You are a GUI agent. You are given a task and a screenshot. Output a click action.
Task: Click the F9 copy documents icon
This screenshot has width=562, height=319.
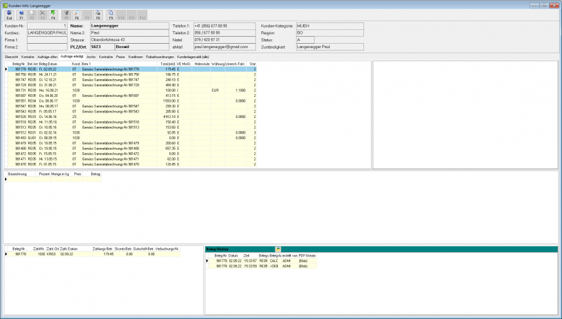(x=111, y=15)
